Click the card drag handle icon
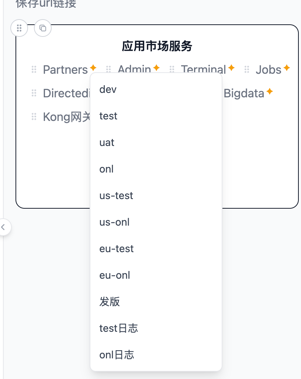301x379 pixels. click(x=19, y=28)
